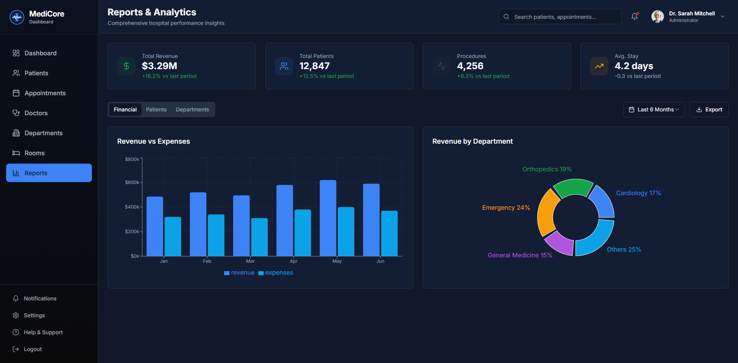Click the calendar icon in Last 6 Months
The width and height of the screenshot is (738, 363).
coord(632,109)
